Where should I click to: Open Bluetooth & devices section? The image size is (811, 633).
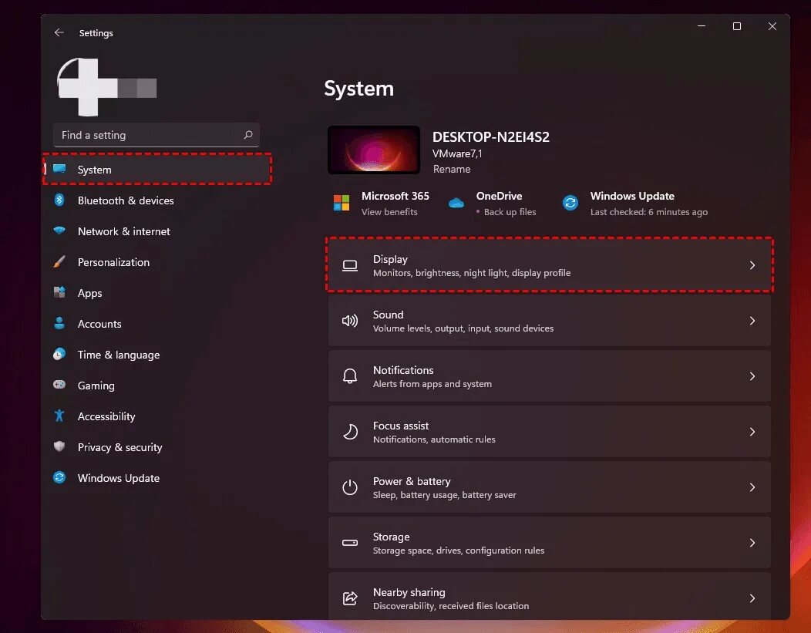(x=157, y=200)
